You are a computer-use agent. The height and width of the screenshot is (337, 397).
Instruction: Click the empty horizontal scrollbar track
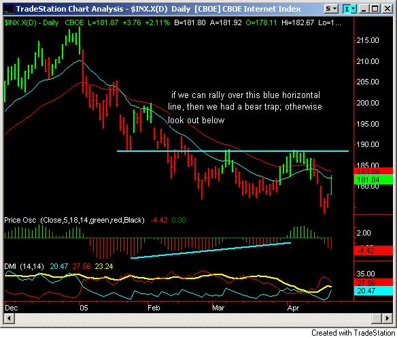192,318
